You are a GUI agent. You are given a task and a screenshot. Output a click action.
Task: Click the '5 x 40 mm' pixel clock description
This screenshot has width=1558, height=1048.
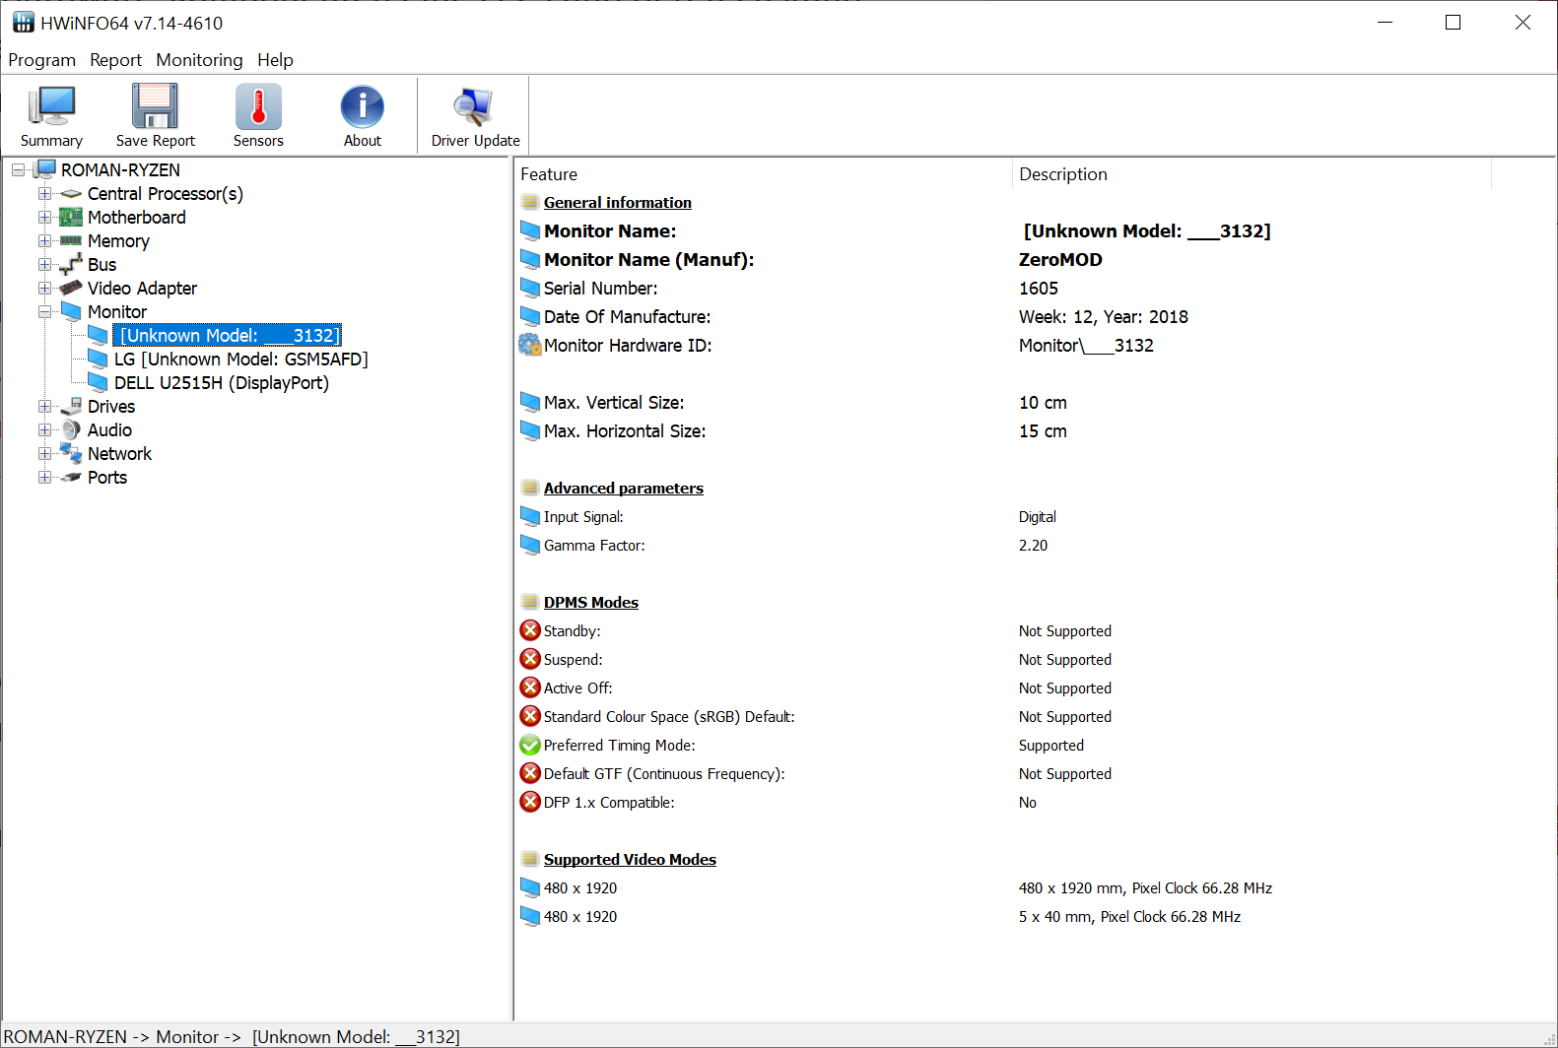[x=1129, y=916]
